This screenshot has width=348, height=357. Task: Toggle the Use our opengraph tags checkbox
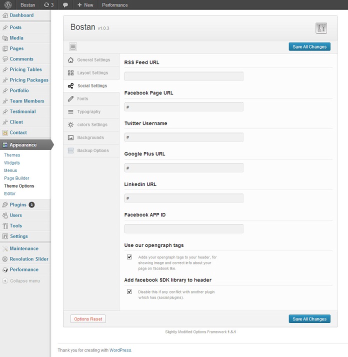point(129,257)
